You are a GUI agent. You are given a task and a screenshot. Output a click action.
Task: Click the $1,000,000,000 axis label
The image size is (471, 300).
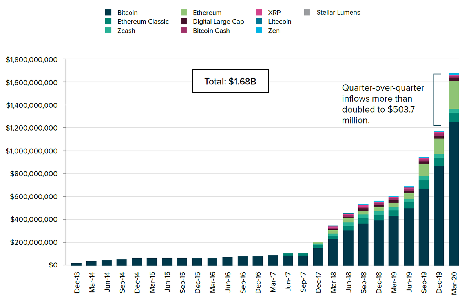(32, 151)
